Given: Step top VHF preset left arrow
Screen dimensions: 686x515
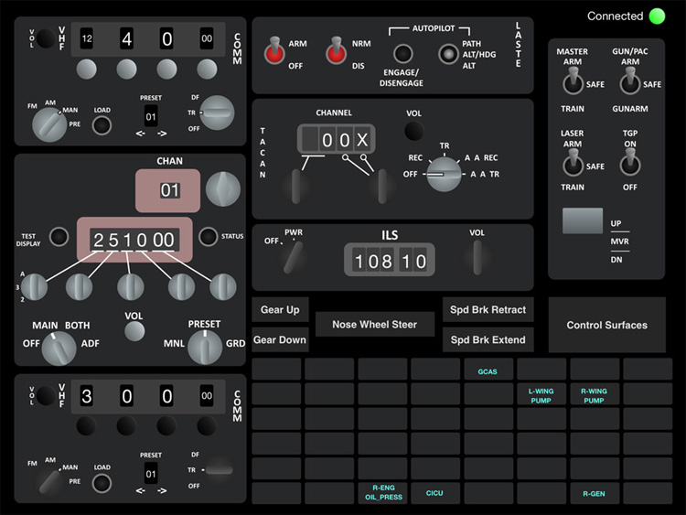Looking at the screenshot, I should (140, 134).
